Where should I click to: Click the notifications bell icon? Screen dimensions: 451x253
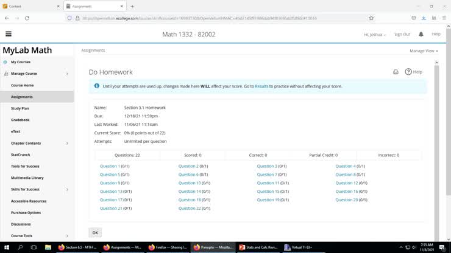coord(421,34)
